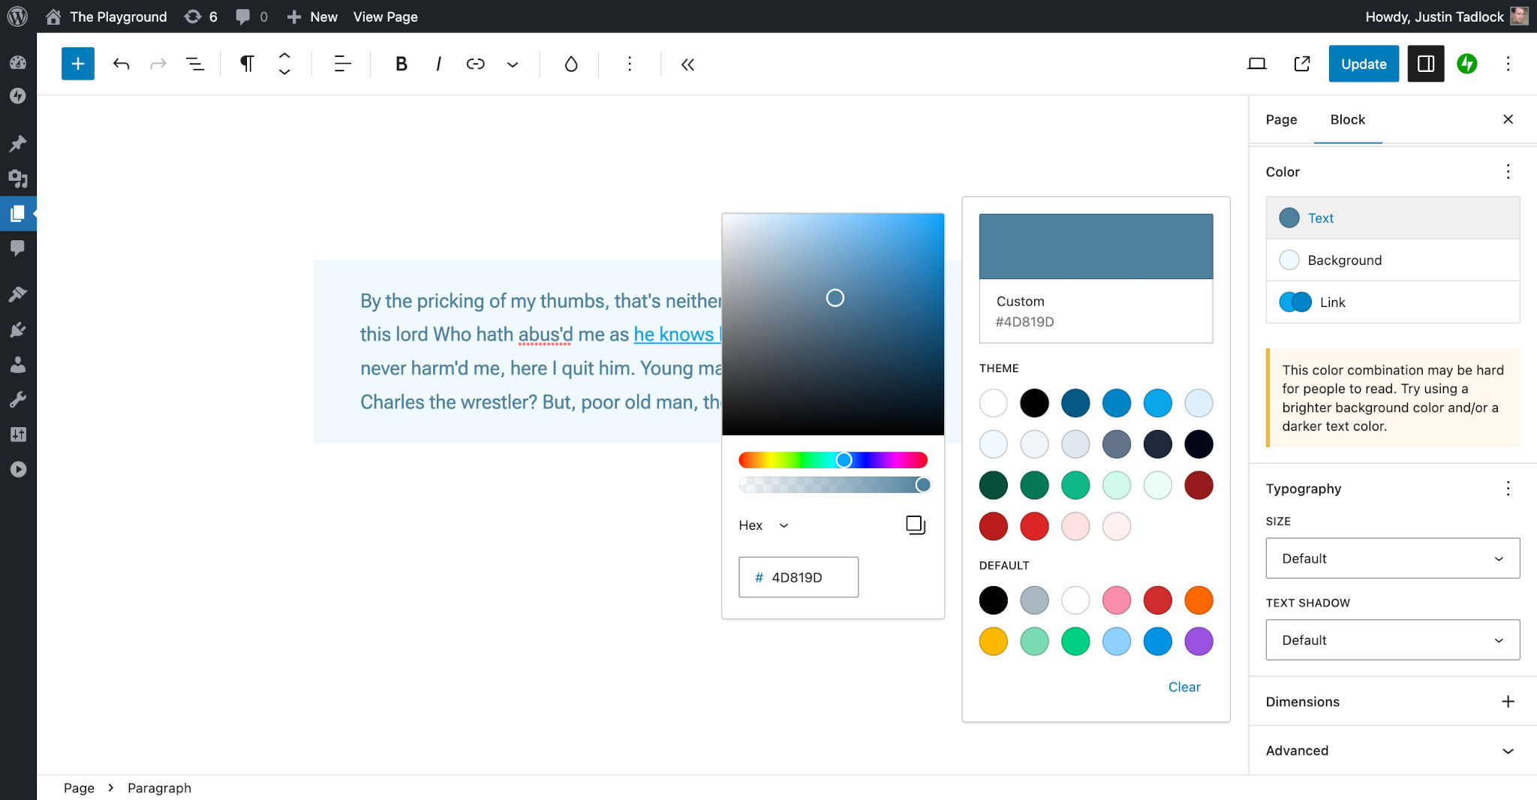The image size is (1537, 800).
Task: Insert a link on selected text
Action: tap(475, 64)
